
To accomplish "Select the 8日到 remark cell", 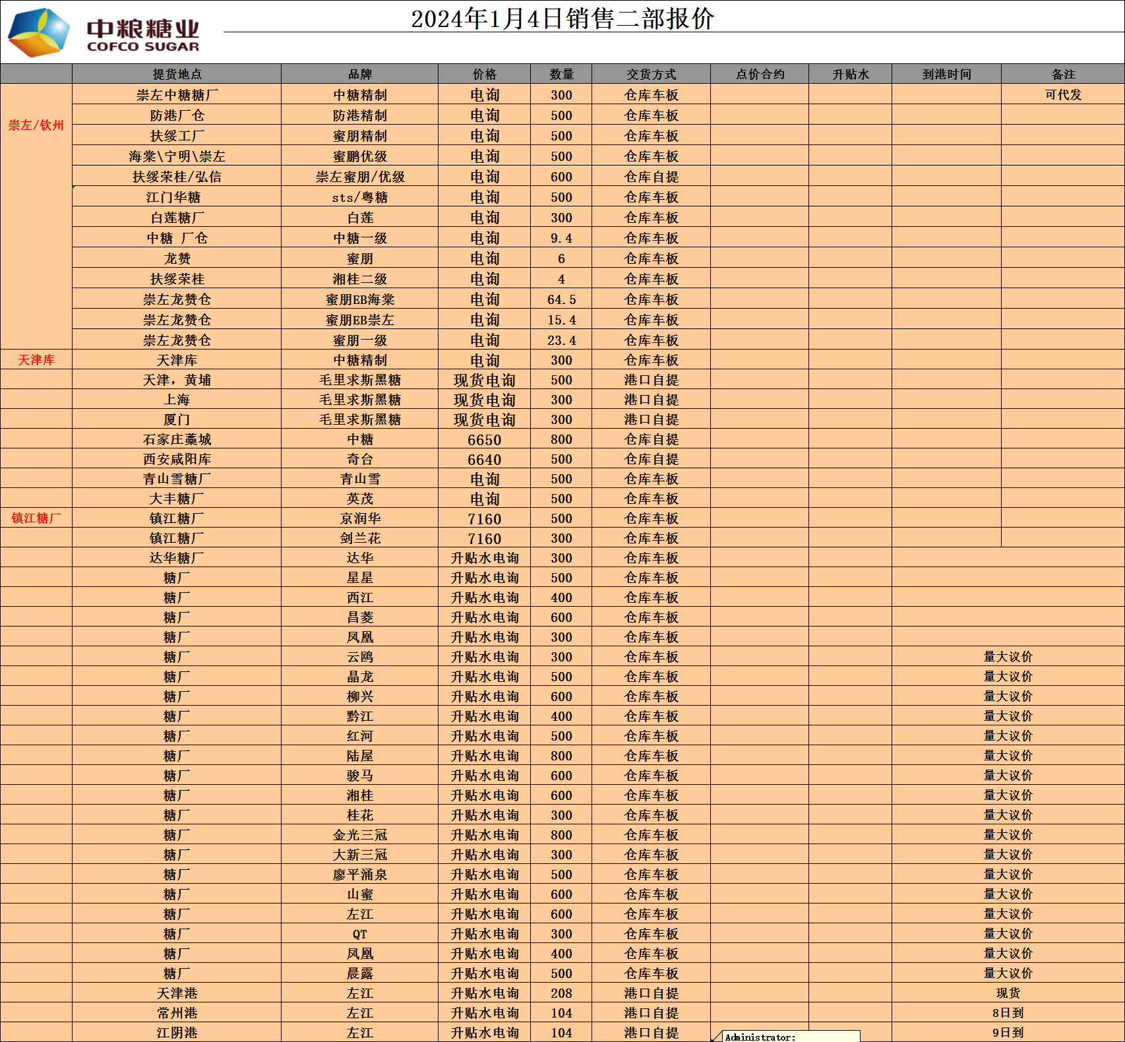I will tap(1008, 1013).
